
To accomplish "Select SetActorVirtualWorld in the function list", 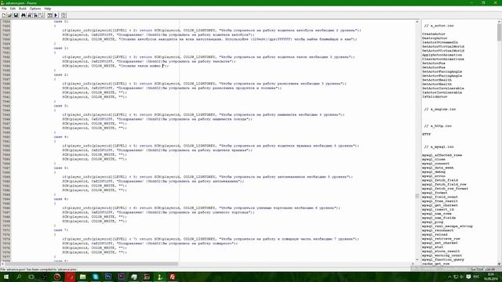I will (x=443, y=46).
